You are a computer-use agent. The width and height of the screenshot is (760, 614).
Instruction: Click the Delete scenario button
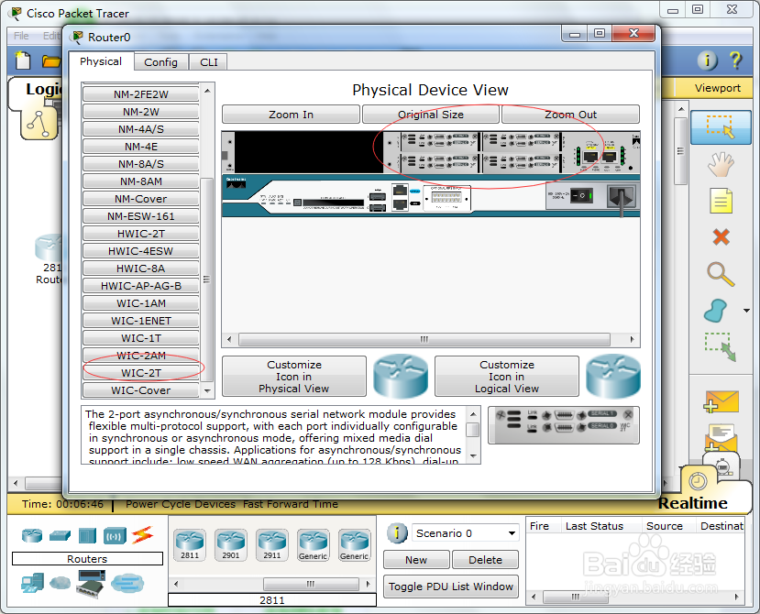click(485, 560)
